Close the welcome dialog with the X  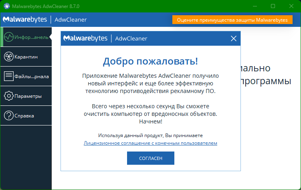pyautogui.click(x=234, y=38)
